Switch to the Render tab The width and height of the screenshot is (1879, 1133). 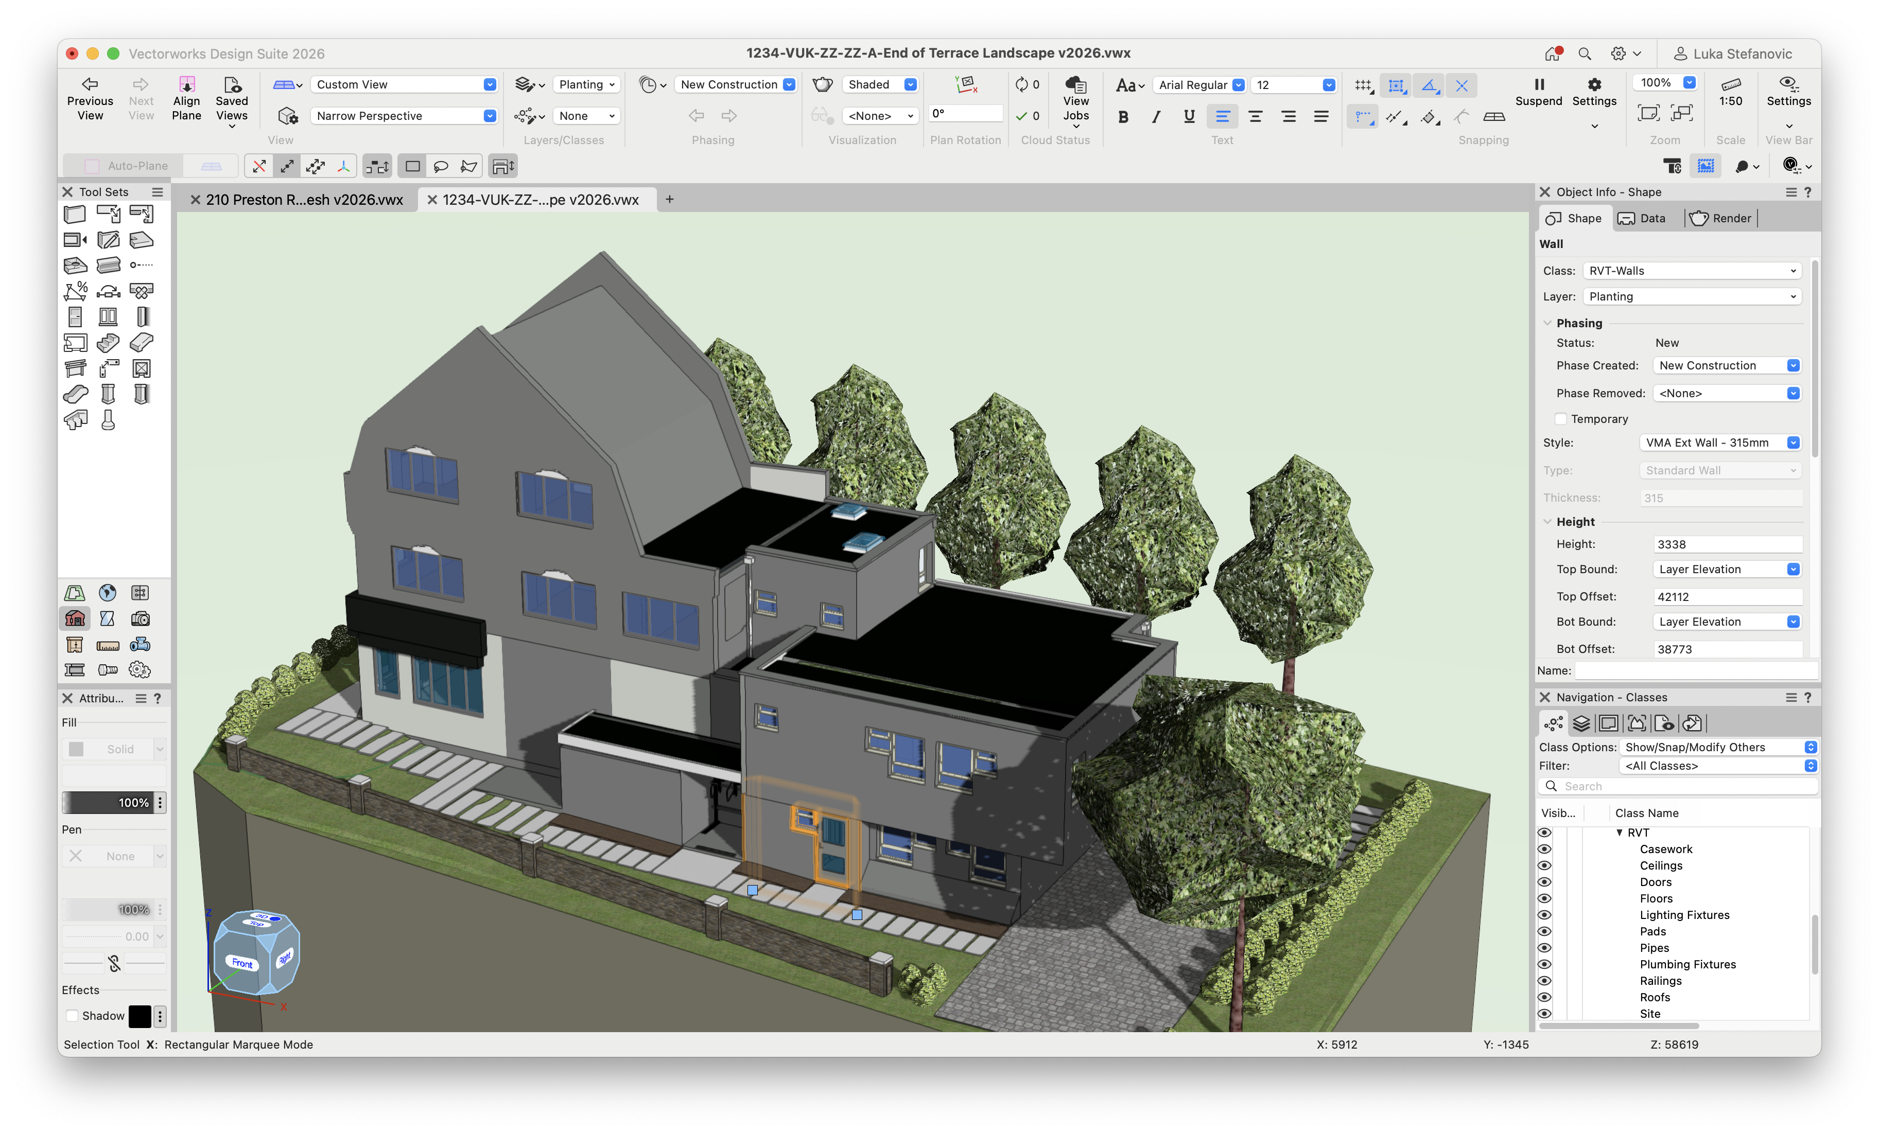click(1720, 219)
